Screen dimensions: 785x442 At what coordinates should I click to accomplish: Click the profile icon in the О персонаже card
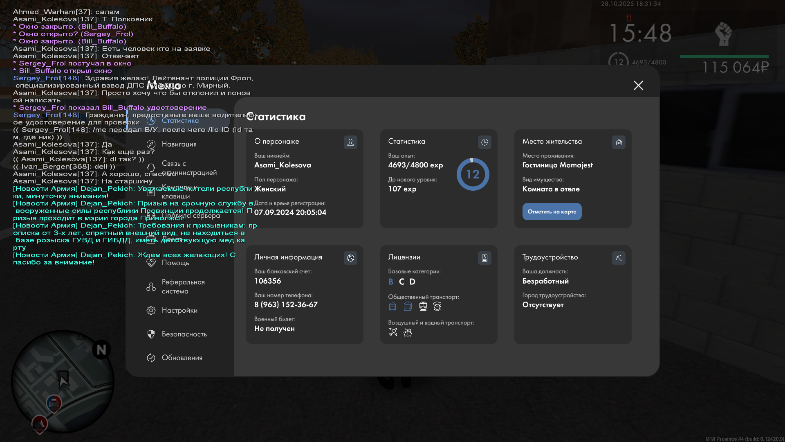click(350, 142)
